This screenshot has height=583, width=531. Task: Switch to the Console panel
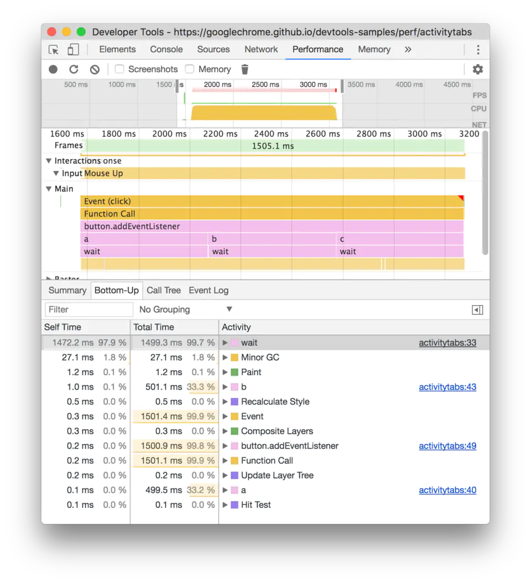point(166,49)
